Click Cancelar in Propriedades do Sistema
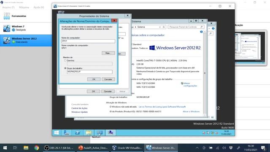 click(x=108, y=91)
